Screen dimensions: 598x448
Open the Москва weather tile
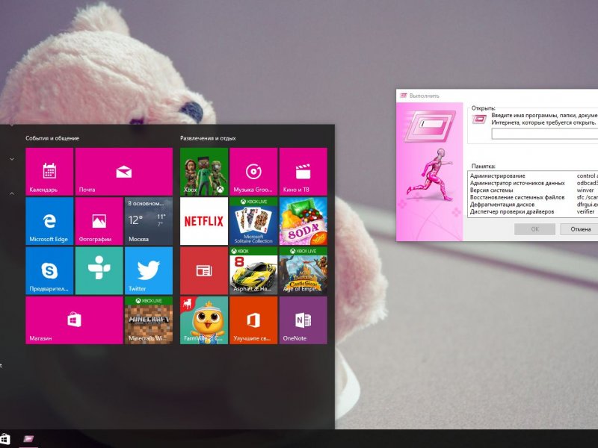click(149, 221)
